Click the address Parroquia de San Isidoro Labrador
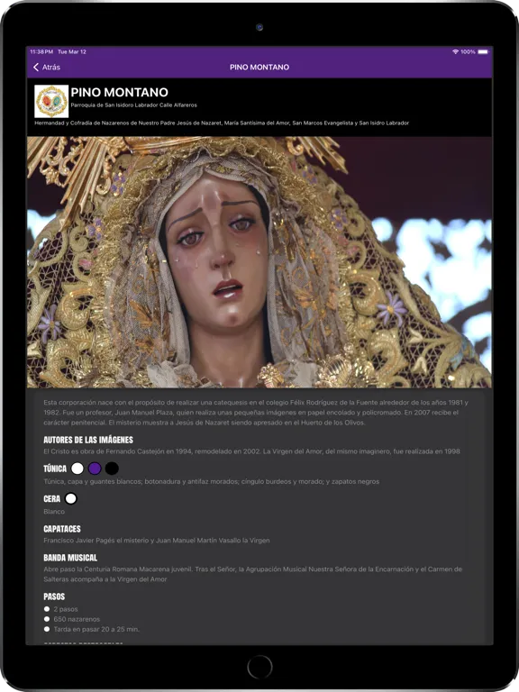 pos(133,105)
